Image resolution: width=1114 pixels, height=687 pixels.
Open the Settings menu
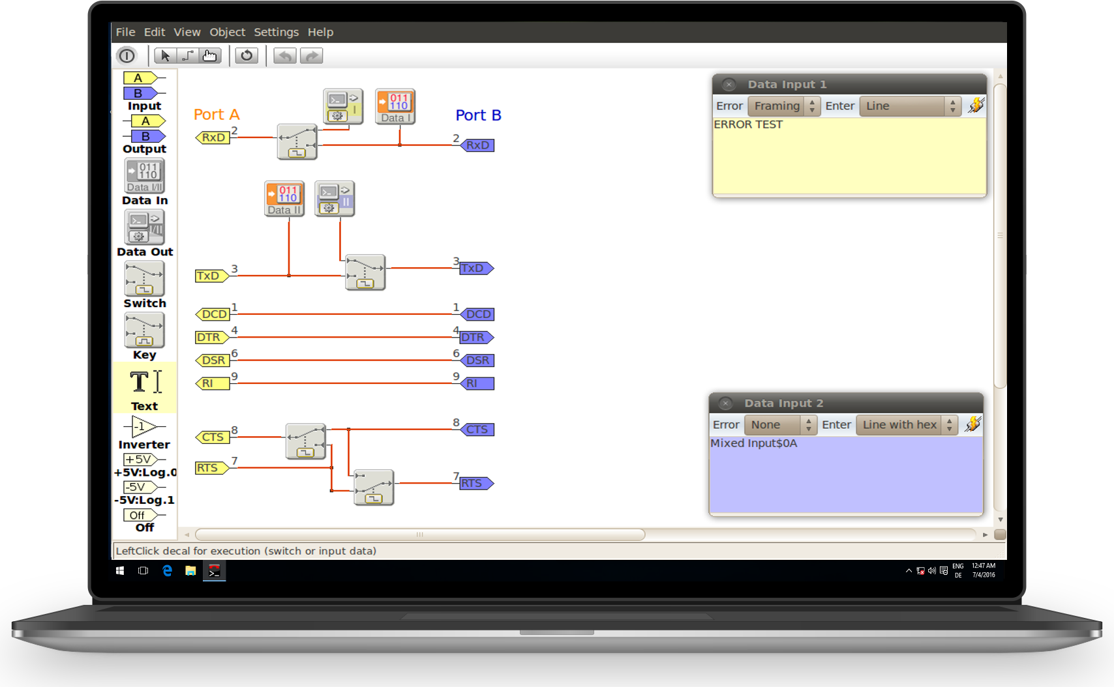(276, 32)
